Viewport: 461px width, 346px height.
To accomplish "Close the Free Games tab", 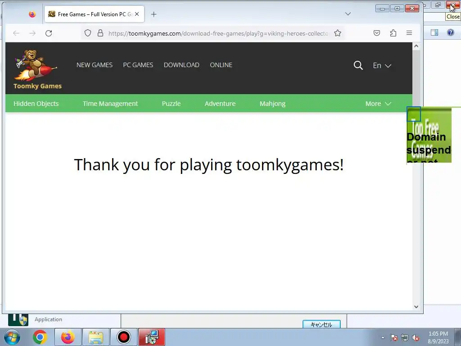I will [x=137, y=14].
